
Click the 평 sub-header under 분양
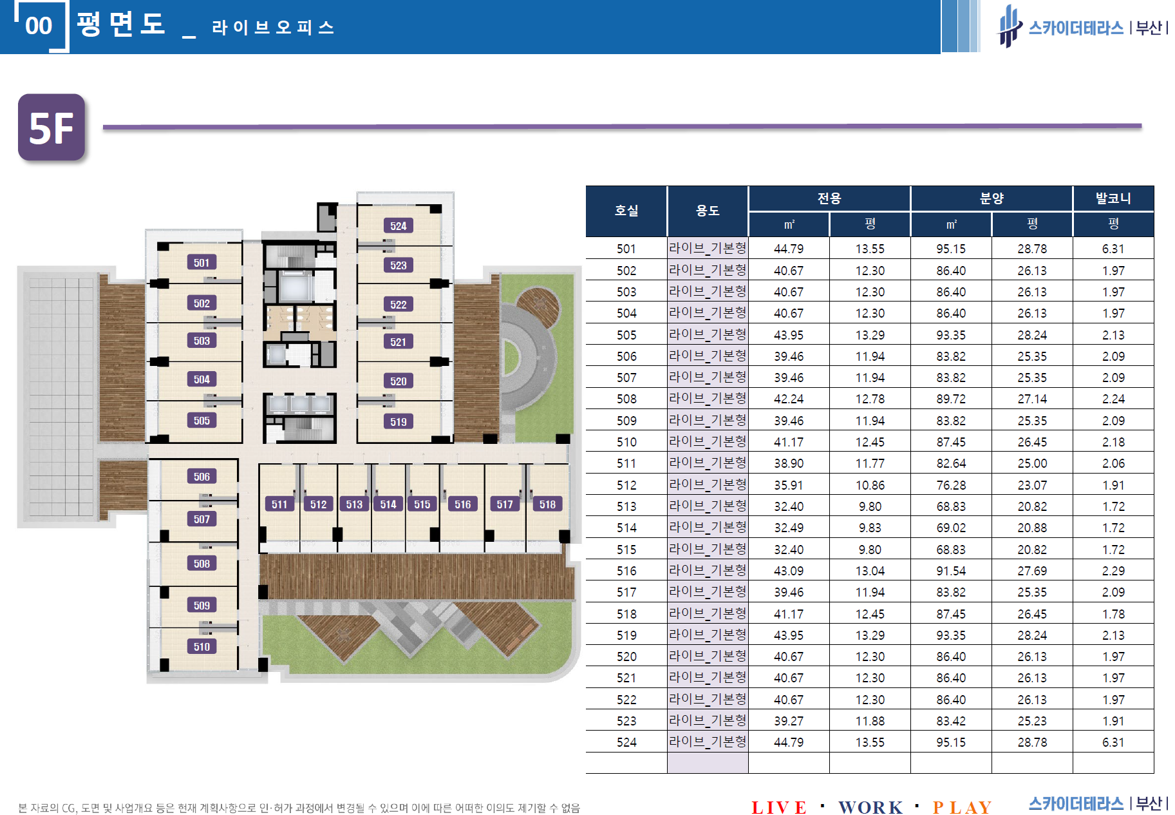click(1032, 224)
